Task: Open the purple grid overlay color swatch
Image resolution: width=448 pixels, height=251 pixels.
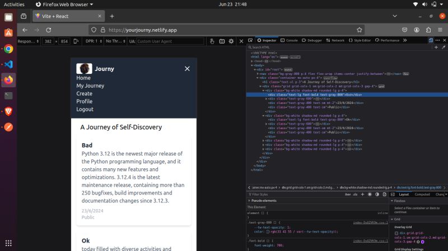Action: [x=423, y=242]
